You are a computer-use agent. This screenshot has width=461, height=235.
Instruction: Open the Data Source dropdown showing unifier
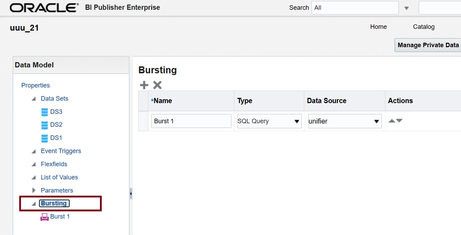345,121
